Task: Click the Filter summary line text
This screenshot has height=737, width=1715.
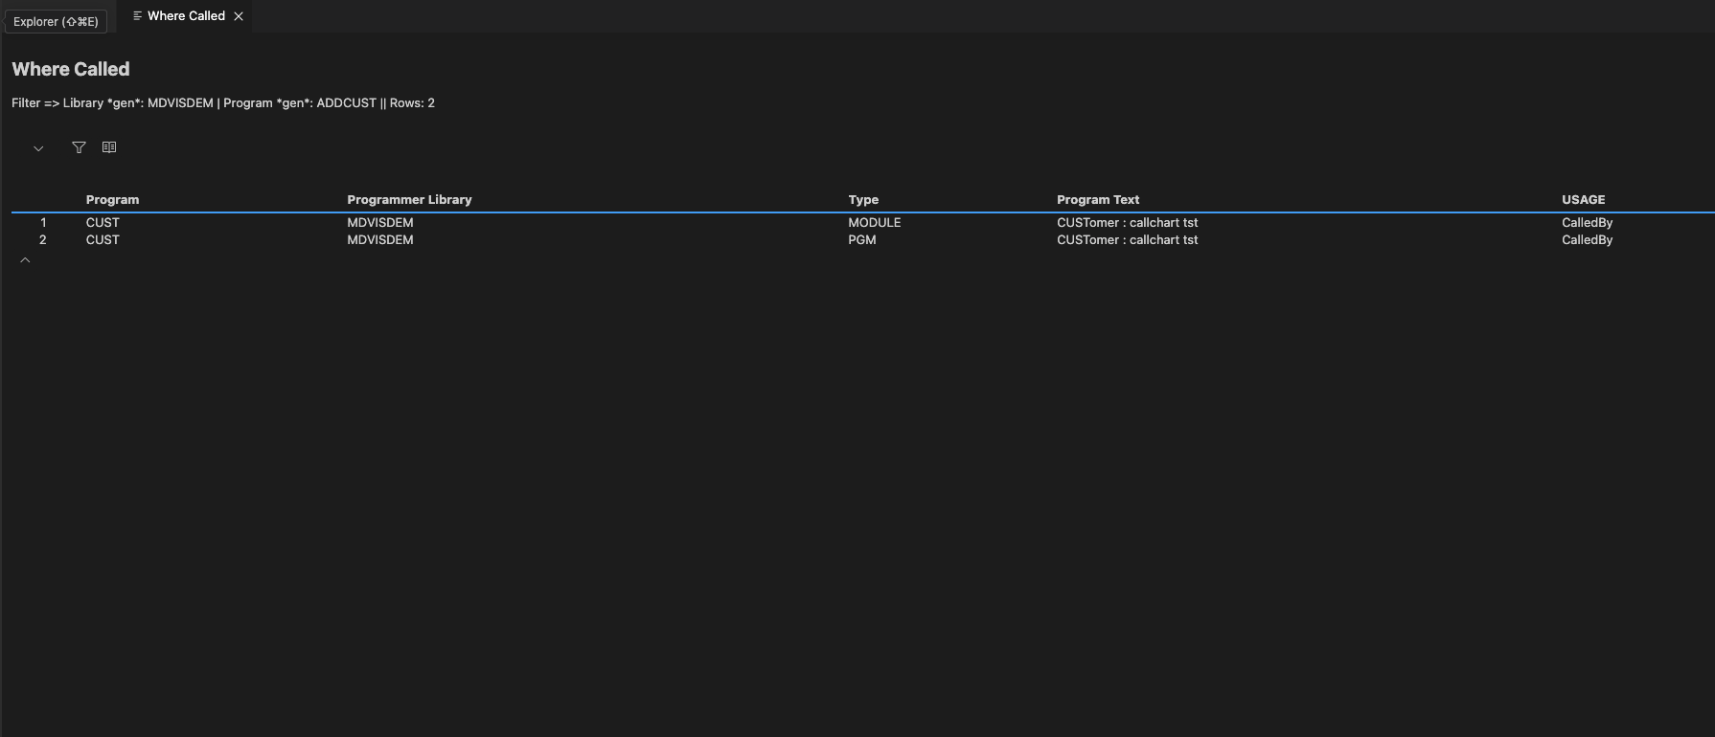Action: pos(223,103)
